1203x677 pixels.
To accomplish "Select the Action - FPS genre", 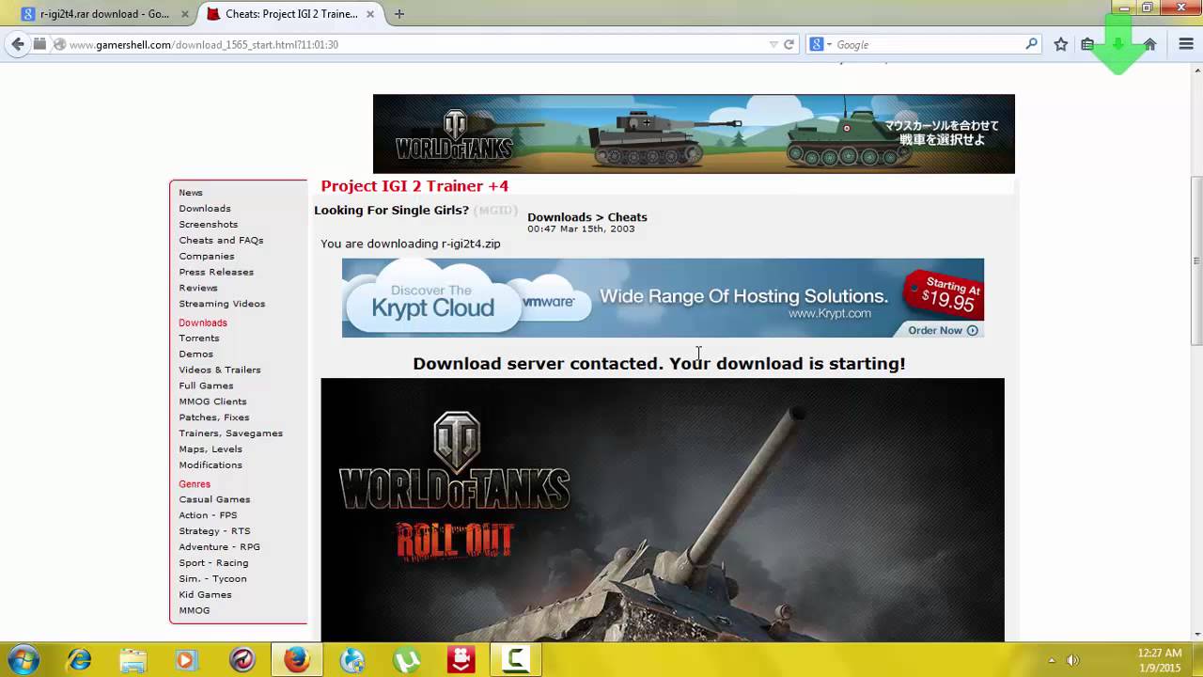I will tap(208, 516).
